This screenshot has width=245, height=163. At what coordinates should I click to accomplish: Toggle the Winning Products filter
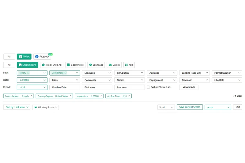click(x=45, y=107)
